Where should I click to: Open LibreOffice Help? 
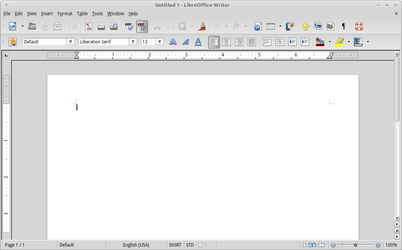(x=359, y=26)
